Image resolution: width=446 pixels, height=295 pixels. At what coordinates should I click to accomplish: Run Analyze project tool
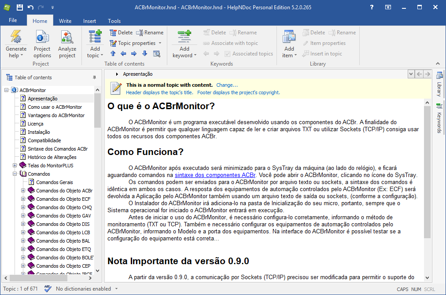[67, 44]
